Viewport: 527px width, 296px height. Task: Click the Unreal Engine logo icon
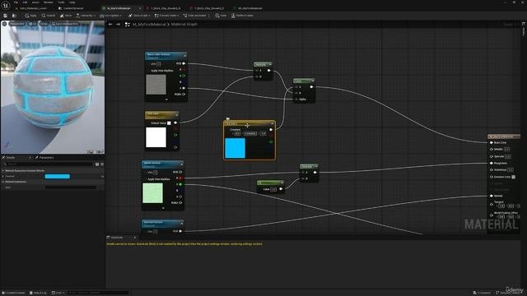point(6,5)
